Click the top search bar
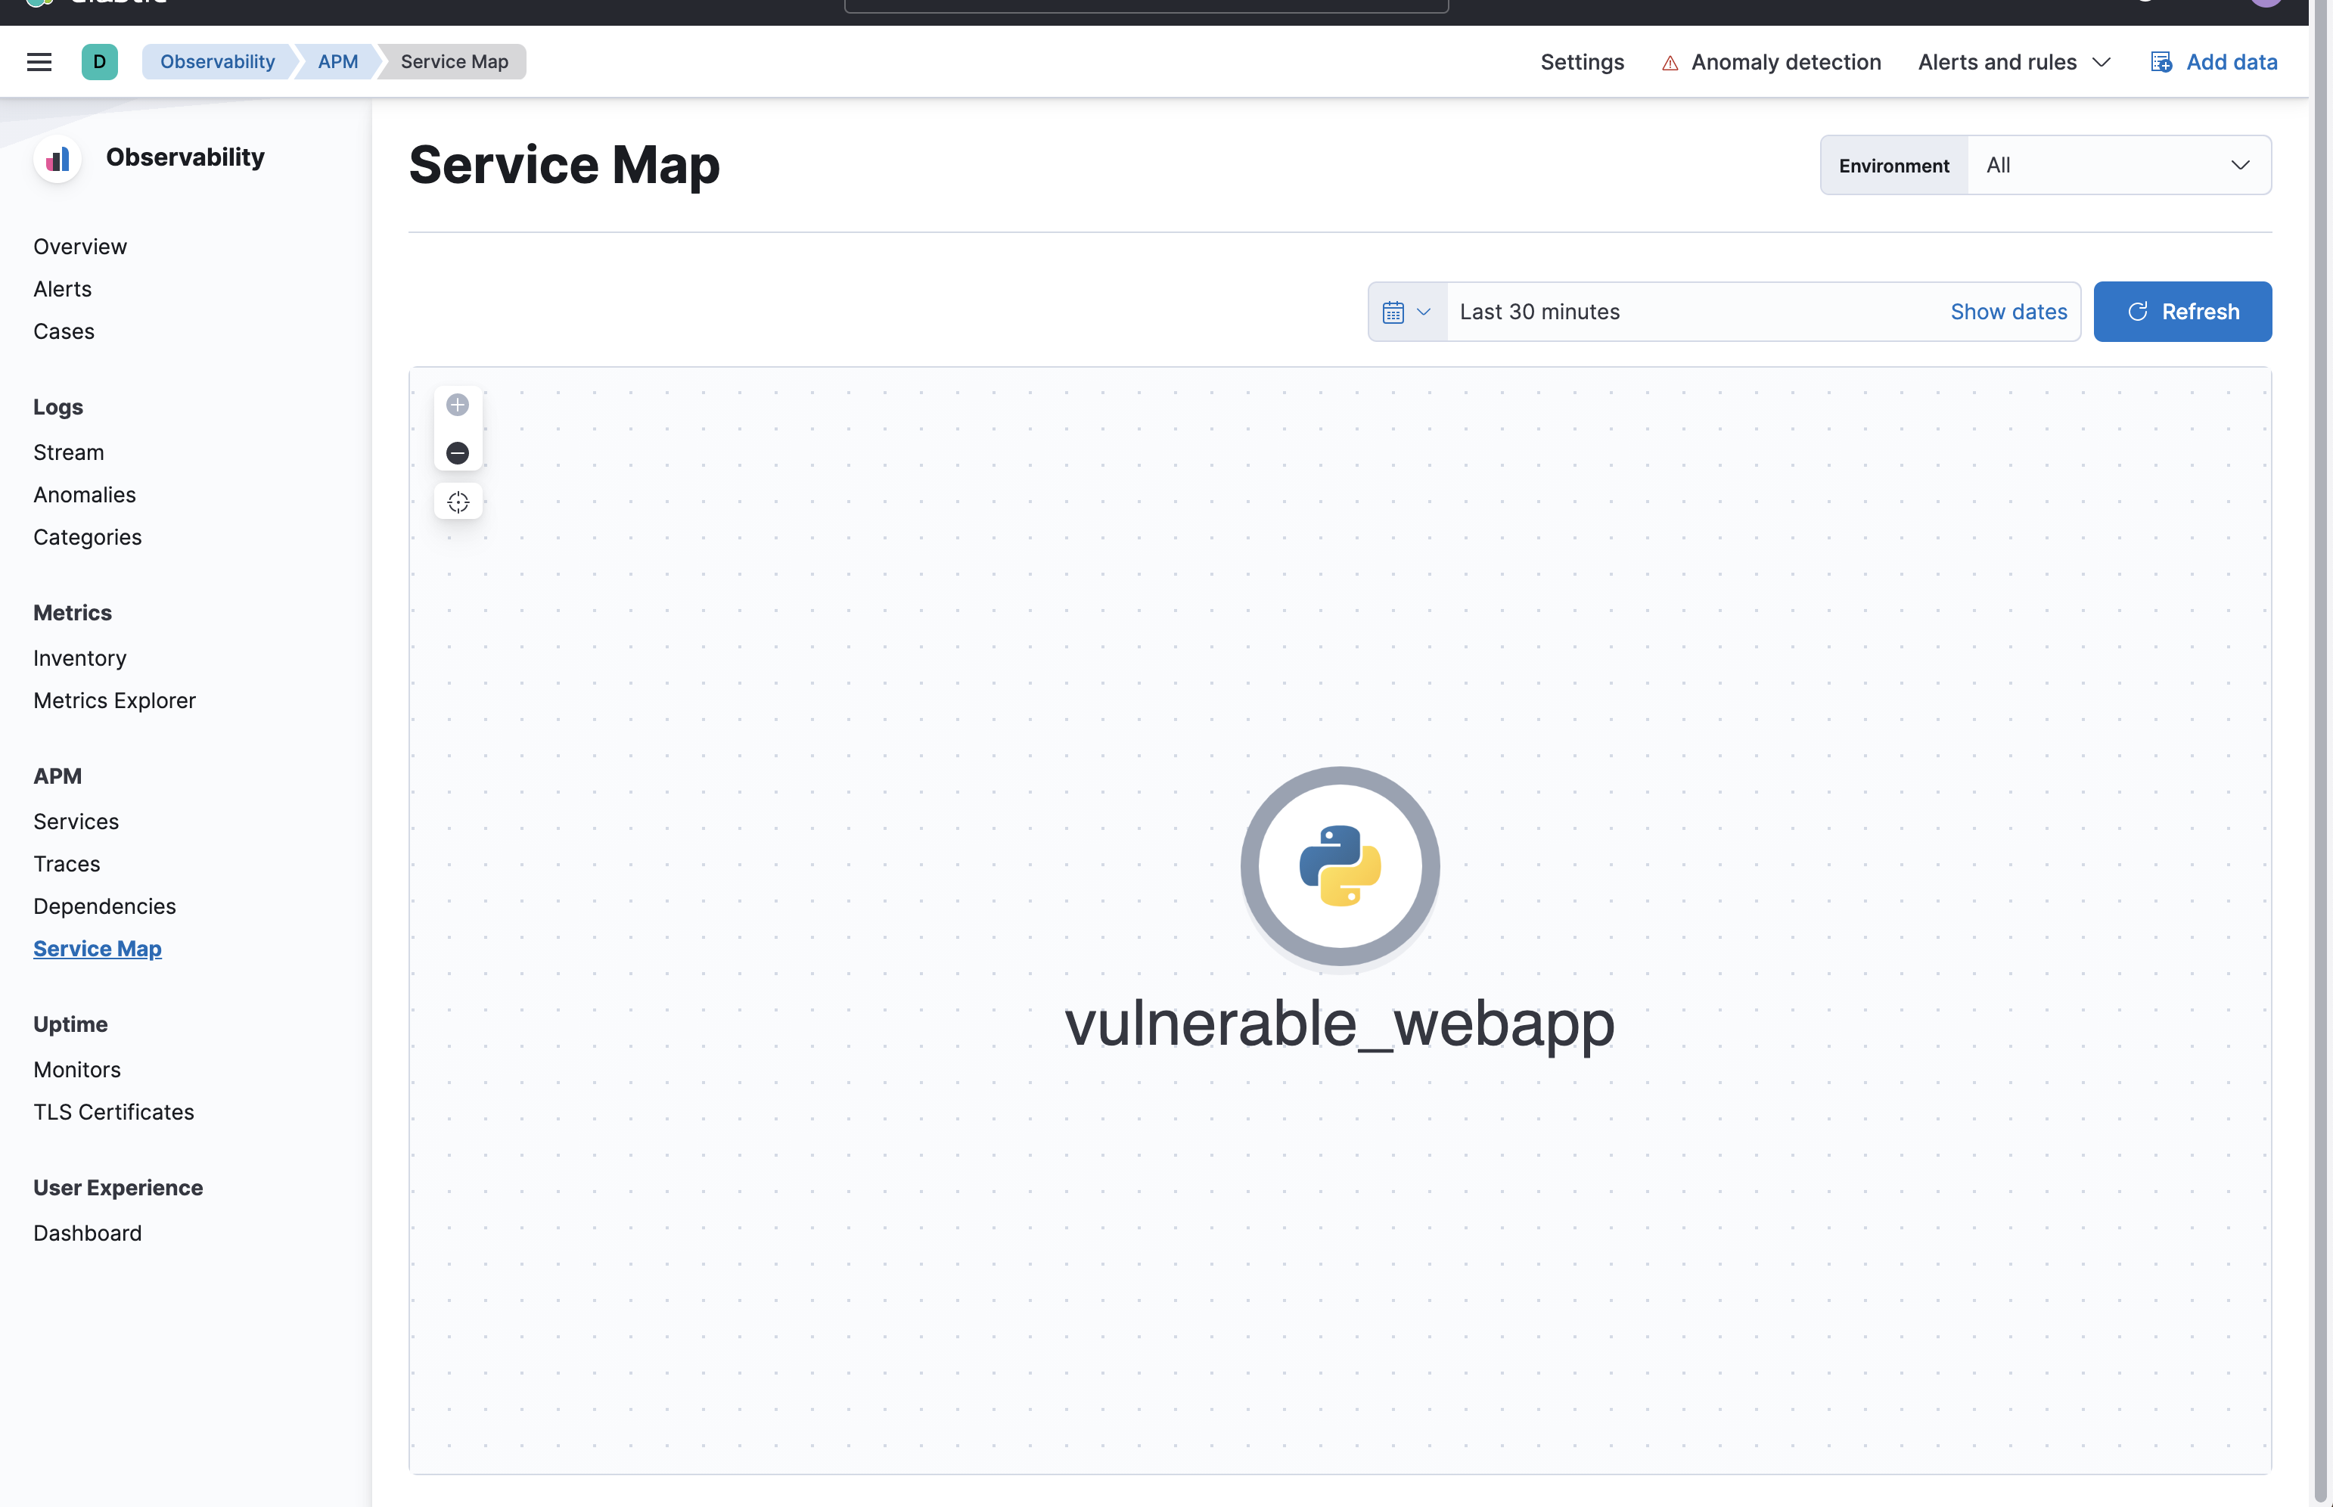Image resolution: width=2333 pixels, height=1507 pixels. 1146,6
